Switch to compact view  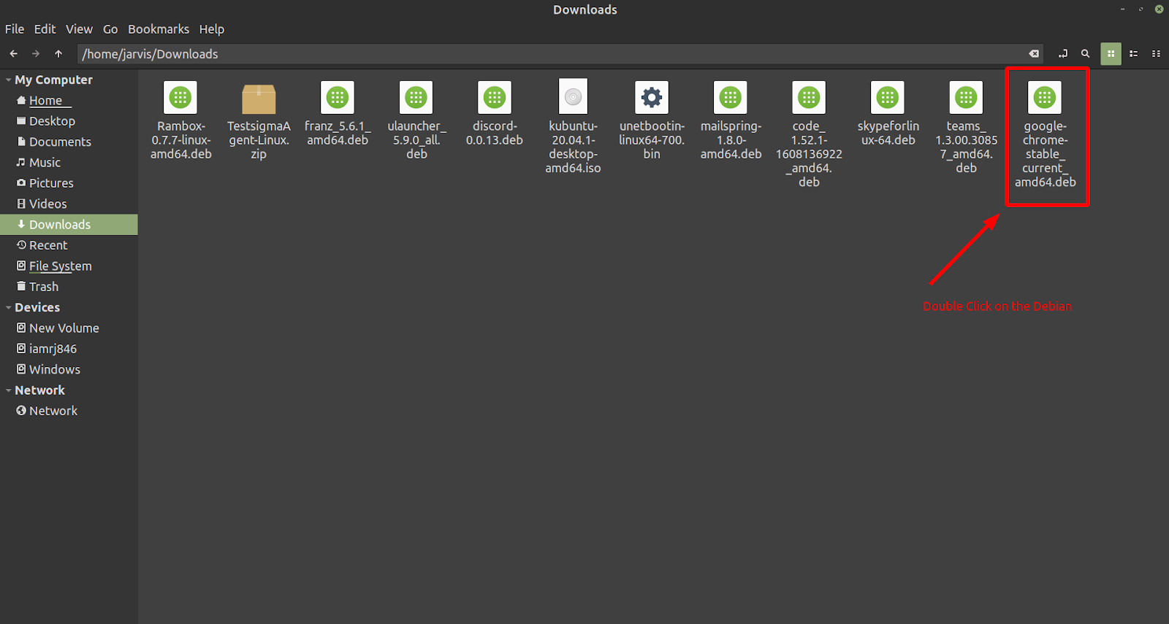1156,53
